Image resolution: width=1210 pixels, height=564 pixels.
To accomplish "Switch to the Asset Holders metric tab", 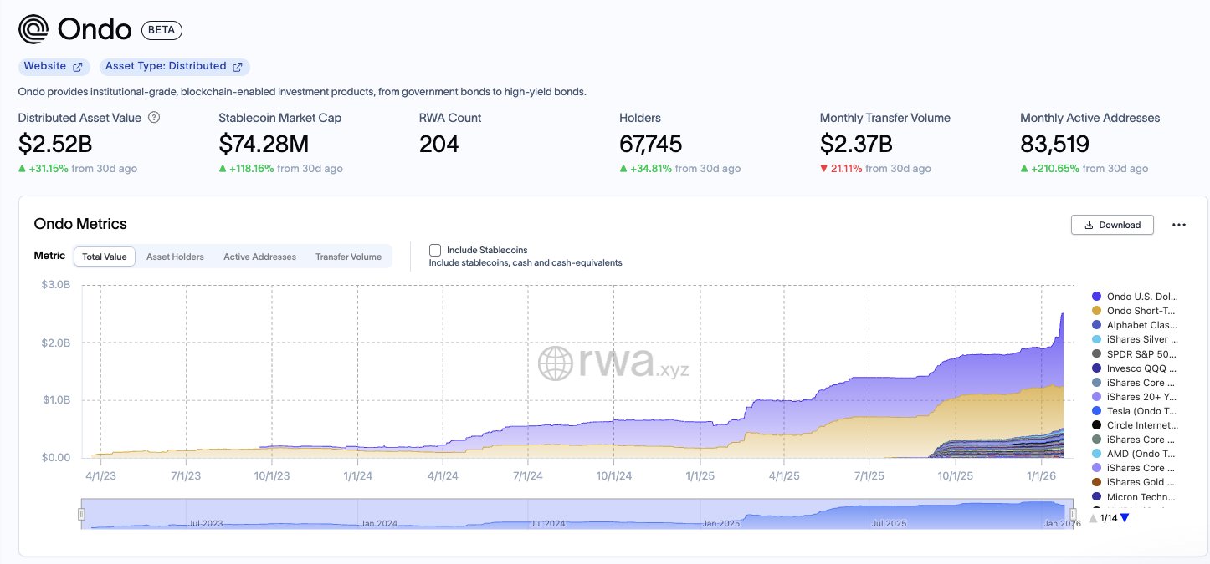I will (x=175, y=257).
